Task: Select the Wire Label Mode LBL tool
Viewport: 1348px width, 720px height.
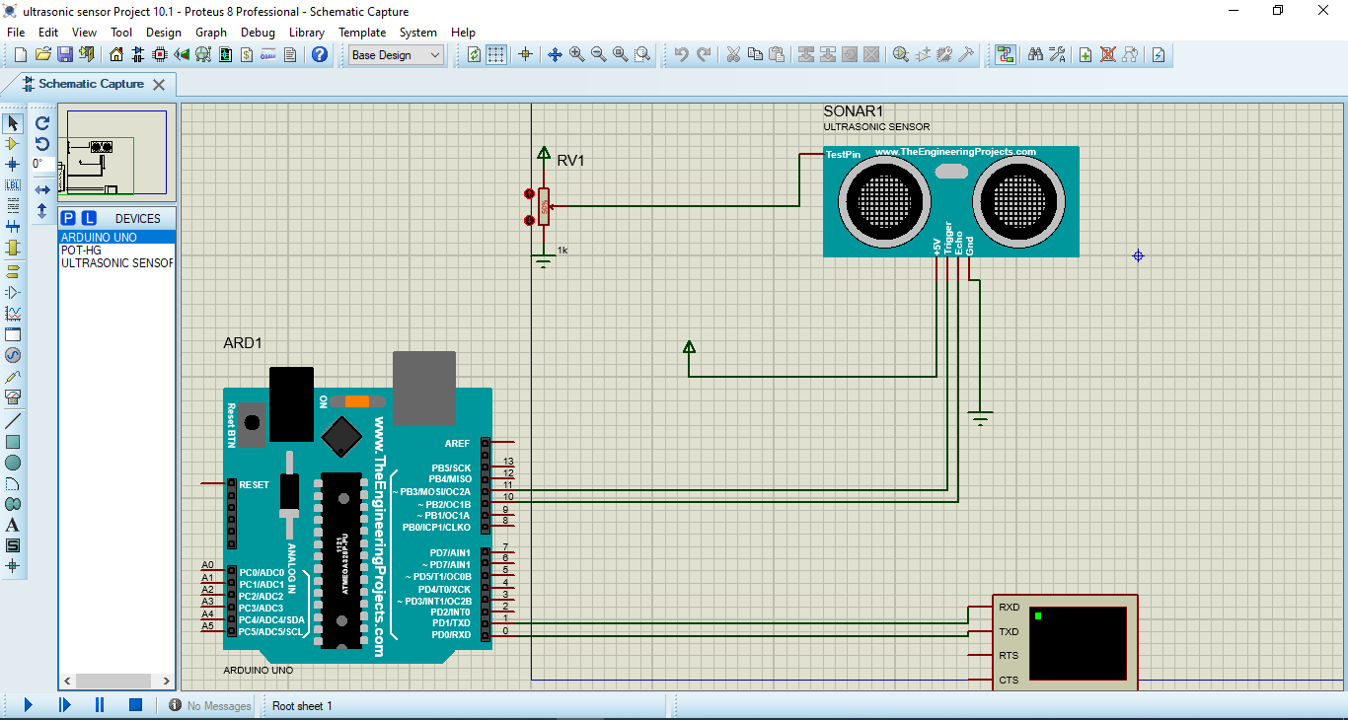Action: [x=13, y=185]
